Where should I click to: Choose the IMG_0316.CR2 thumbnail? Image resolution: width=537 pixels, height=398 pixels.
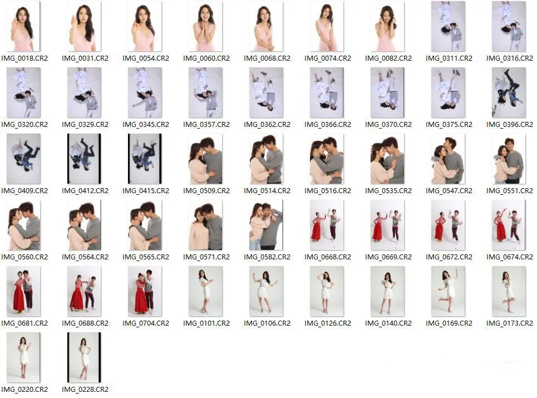tap(509, 26)
